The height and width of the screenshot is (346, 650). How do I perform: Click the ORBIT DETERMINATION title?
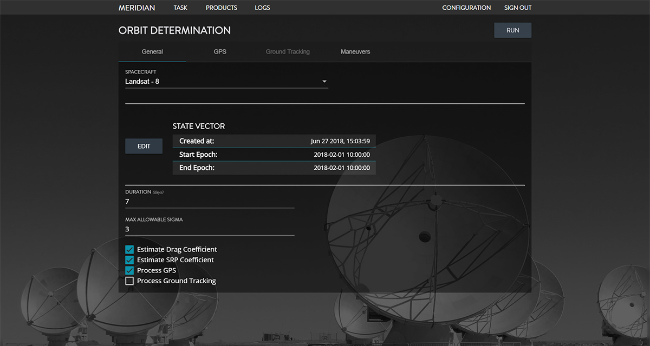(x=174, y=30)
